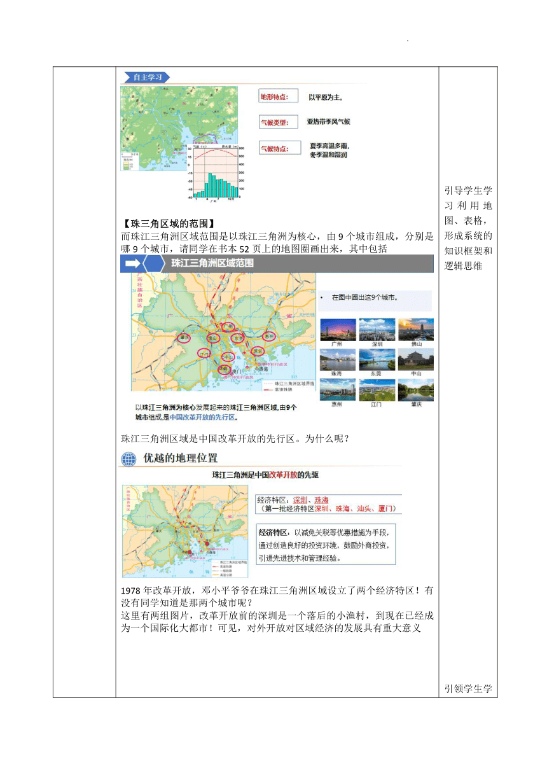Click the white arrow icon in the 珠江三角洲区域范围 banner

coord(133,263)
